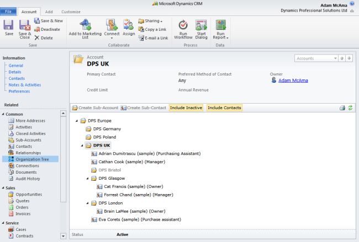
Task: Collapse the DPS Europe tree node
Action: 77,121
